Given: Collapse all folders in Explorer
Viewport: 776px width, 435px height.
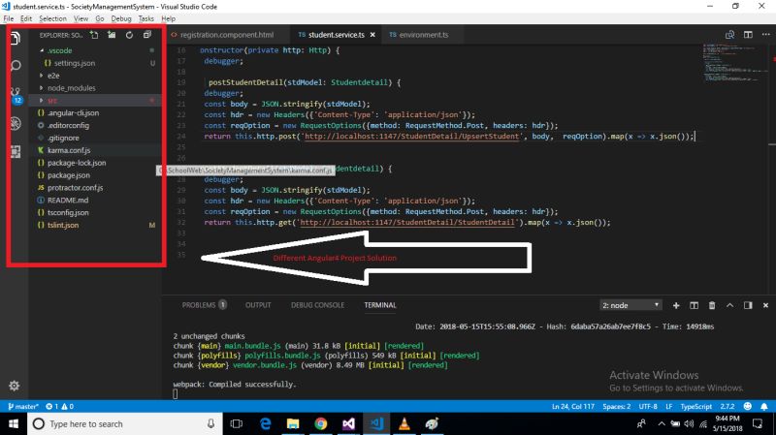Looking at the screenshot, I should [x=147, y=35].
